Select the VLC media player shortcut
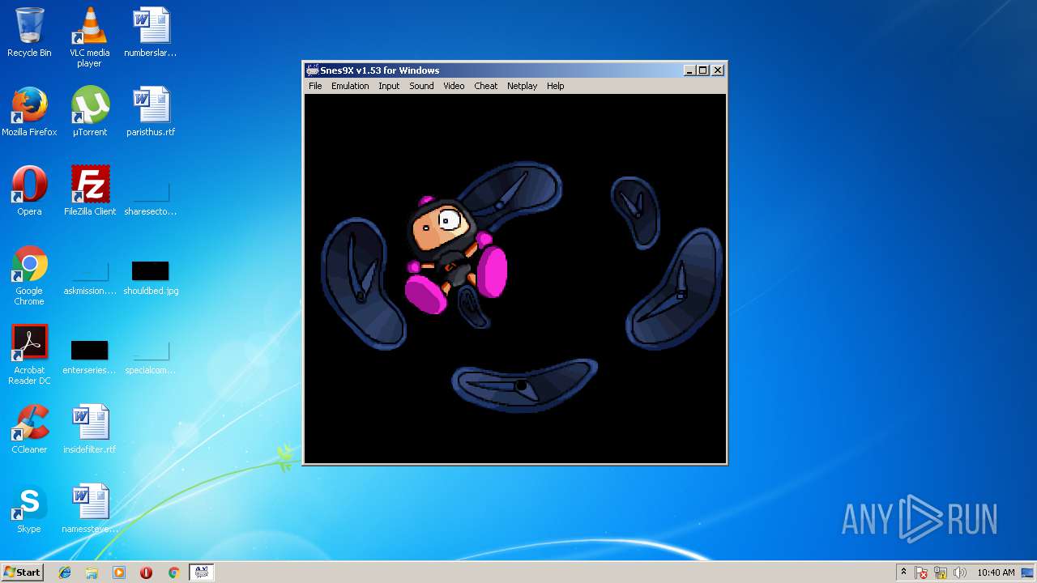The width and height of the screenshot is (1037, 583). [89, 37]
